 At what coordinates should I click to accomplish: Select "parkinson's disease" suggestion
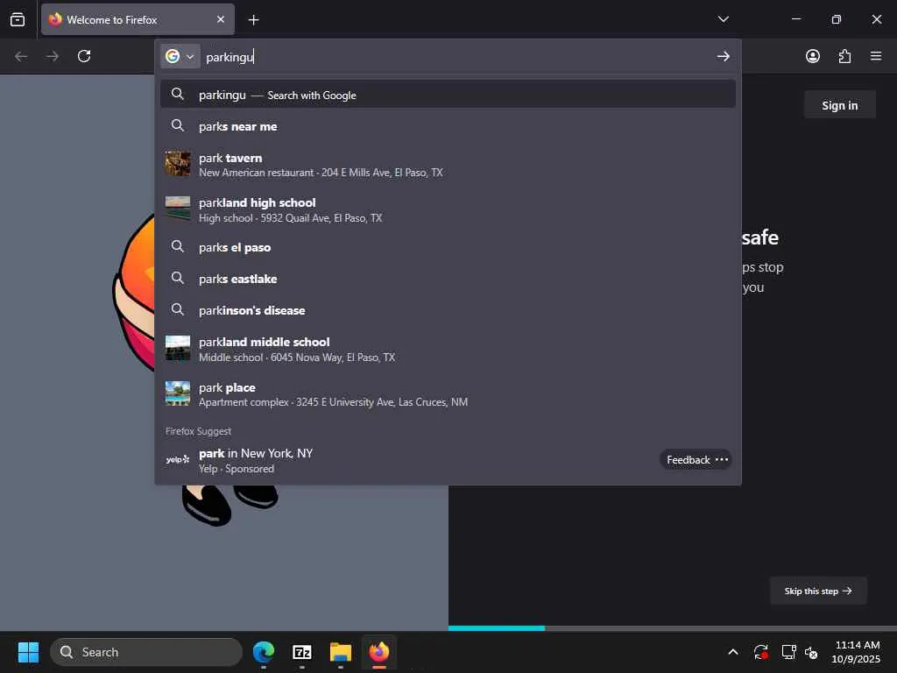click(x=448, y=310)
